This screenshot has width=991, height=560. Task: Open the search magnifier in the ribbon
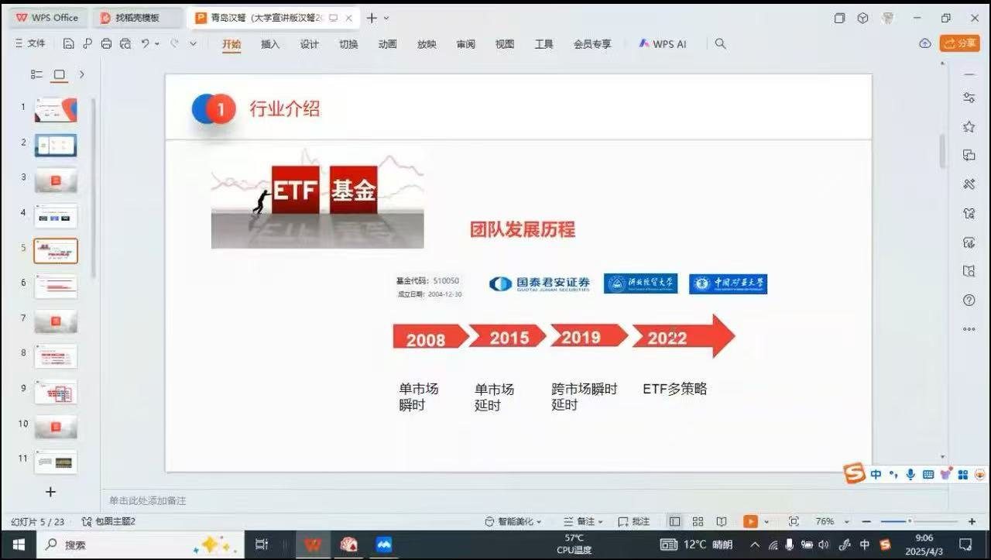point(720,44)
